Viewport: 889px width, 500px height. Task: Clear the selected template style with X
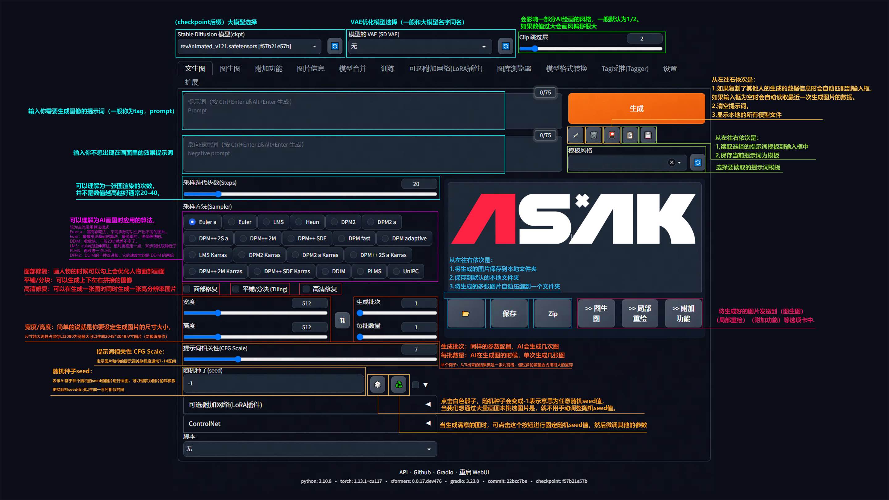click(x=672, y=163)
